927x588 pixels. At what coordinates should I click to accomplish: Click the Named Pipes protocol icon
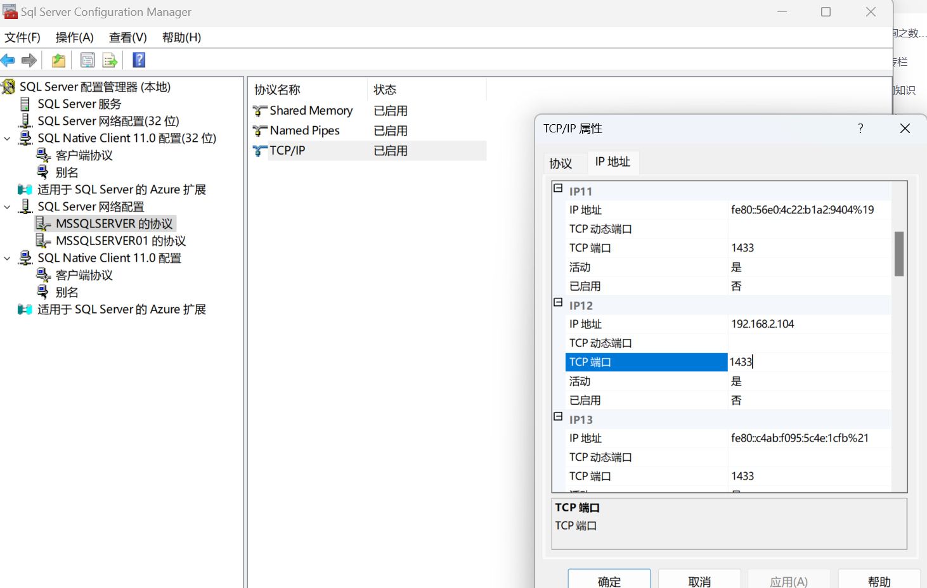pos(260,131)
